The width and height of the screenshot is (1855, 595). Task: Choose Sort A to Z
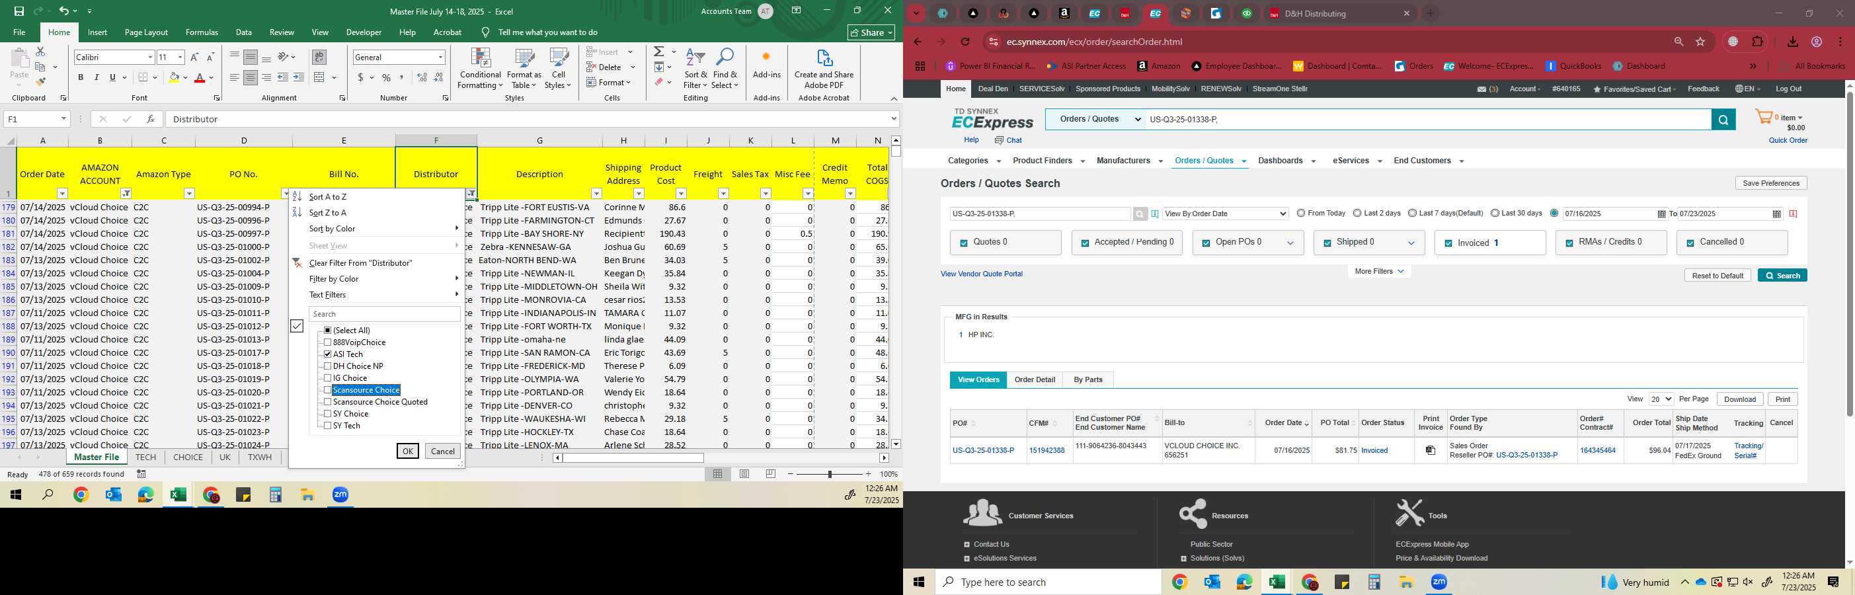coord(328,196)
